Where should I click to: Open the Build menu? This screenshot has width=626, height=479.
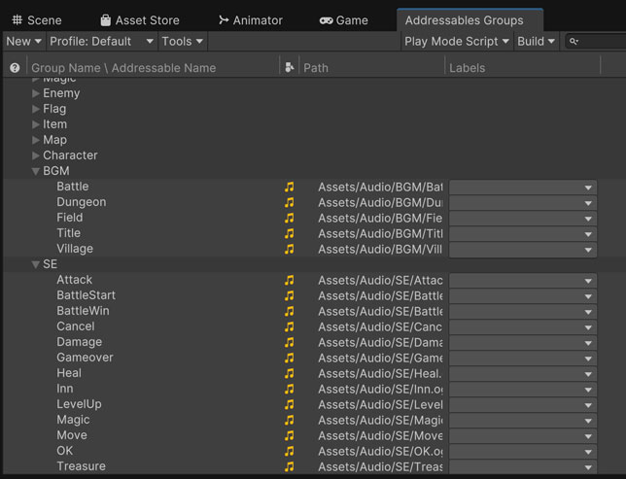click(x=537, y=41)
